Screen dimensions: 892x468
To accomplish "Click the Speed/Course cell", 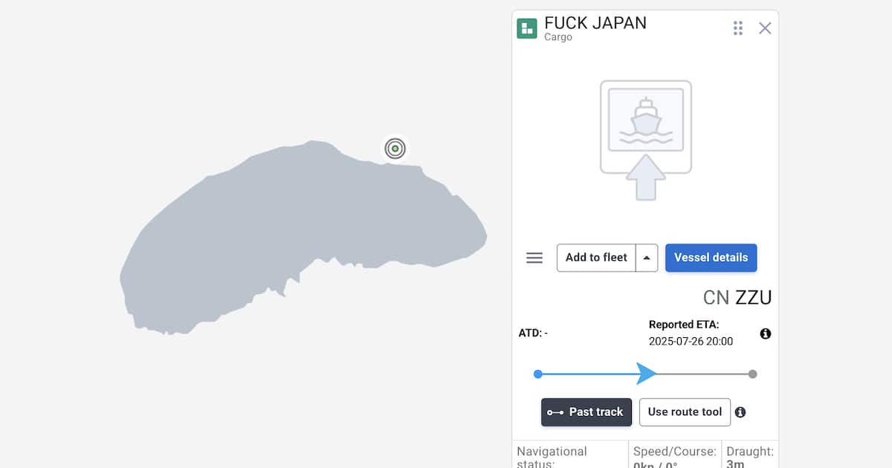I will [x=674, y=456].
